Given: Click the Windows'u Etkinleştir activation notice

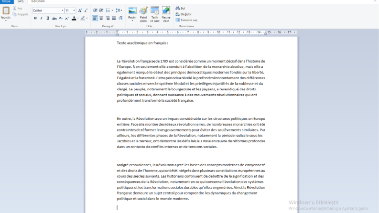Looking at the screenshot, I should (x=328, y=205).
